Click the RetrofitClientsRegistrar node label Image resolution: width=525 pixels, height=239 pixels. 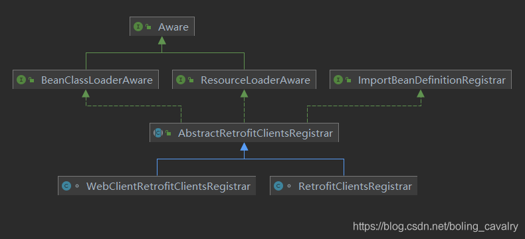tap(355, 186)
